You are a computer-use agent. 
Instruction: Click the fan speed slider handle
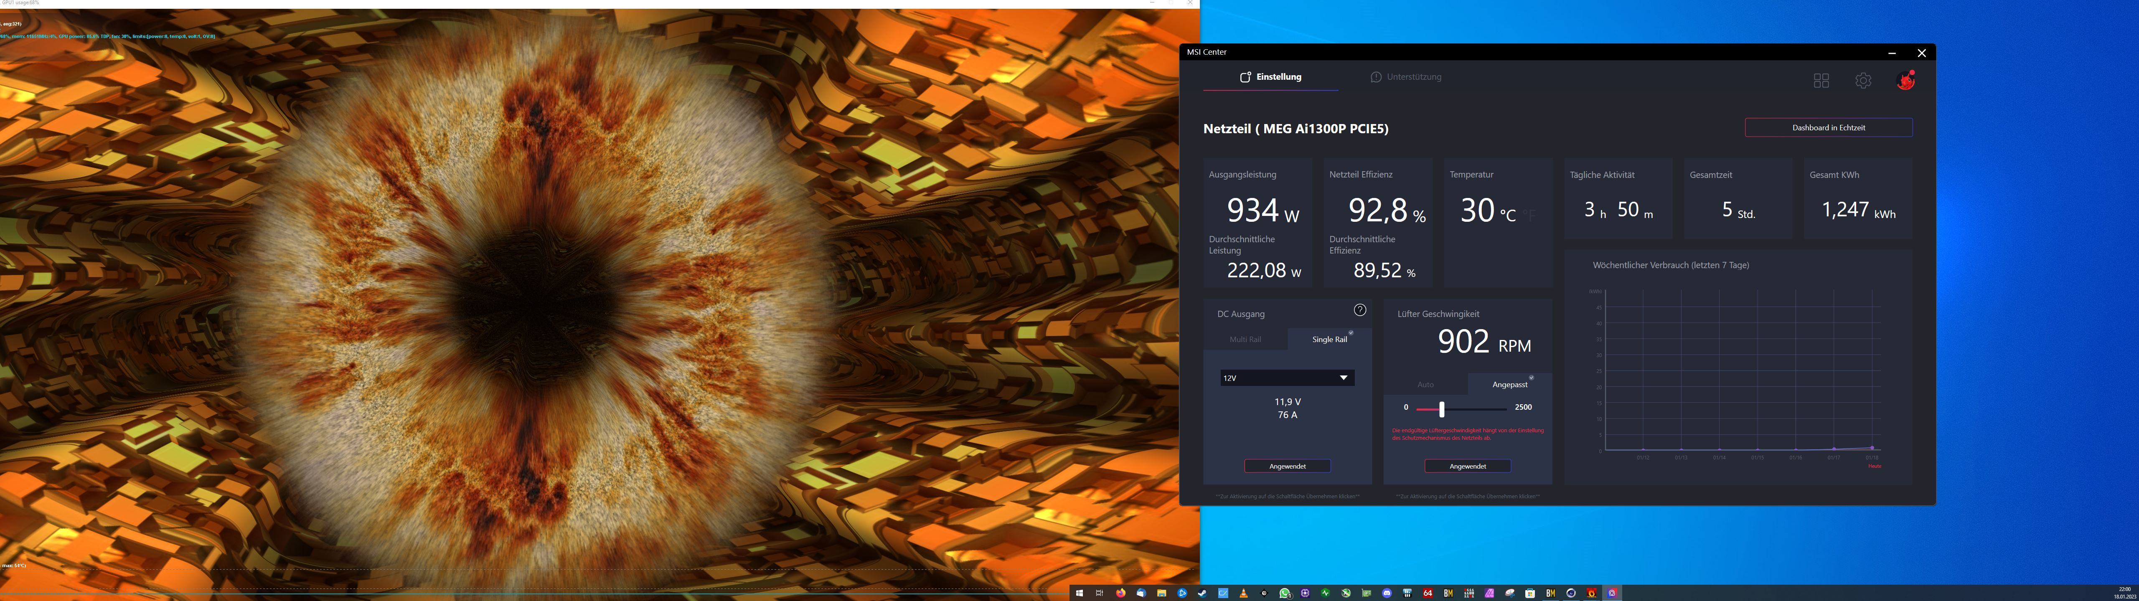1441,408
